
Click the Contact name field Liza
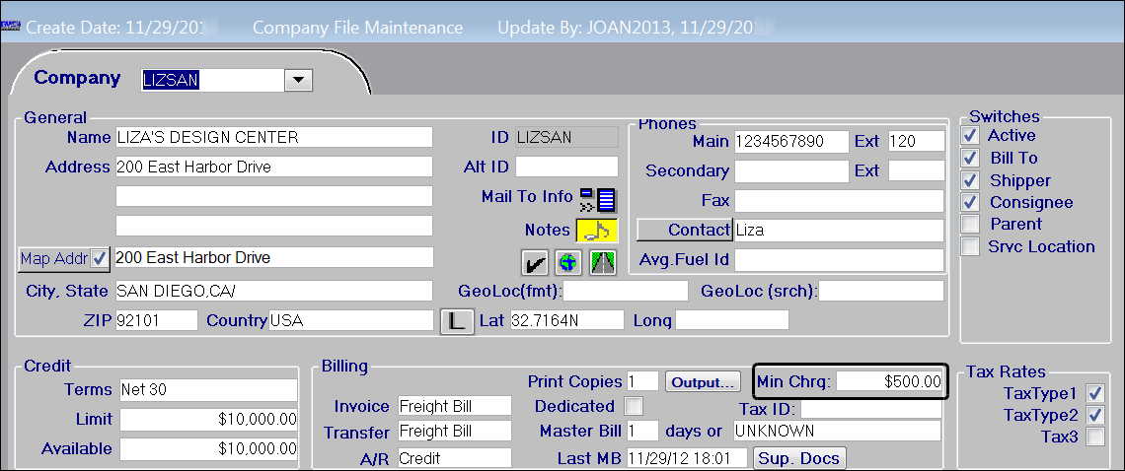pos(839,231)
